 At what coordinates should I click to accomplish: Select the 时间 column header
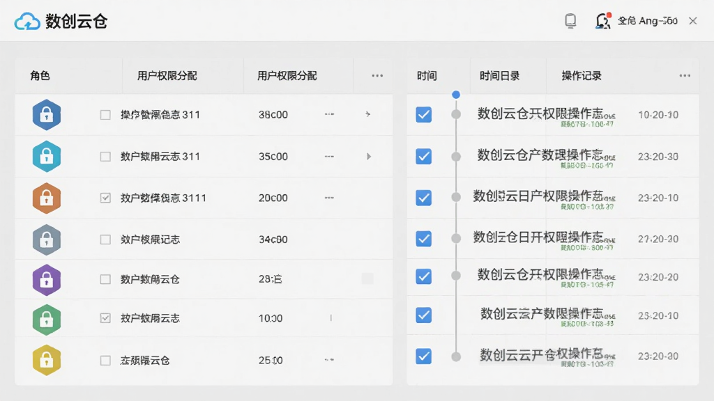(x=427, y=75)
